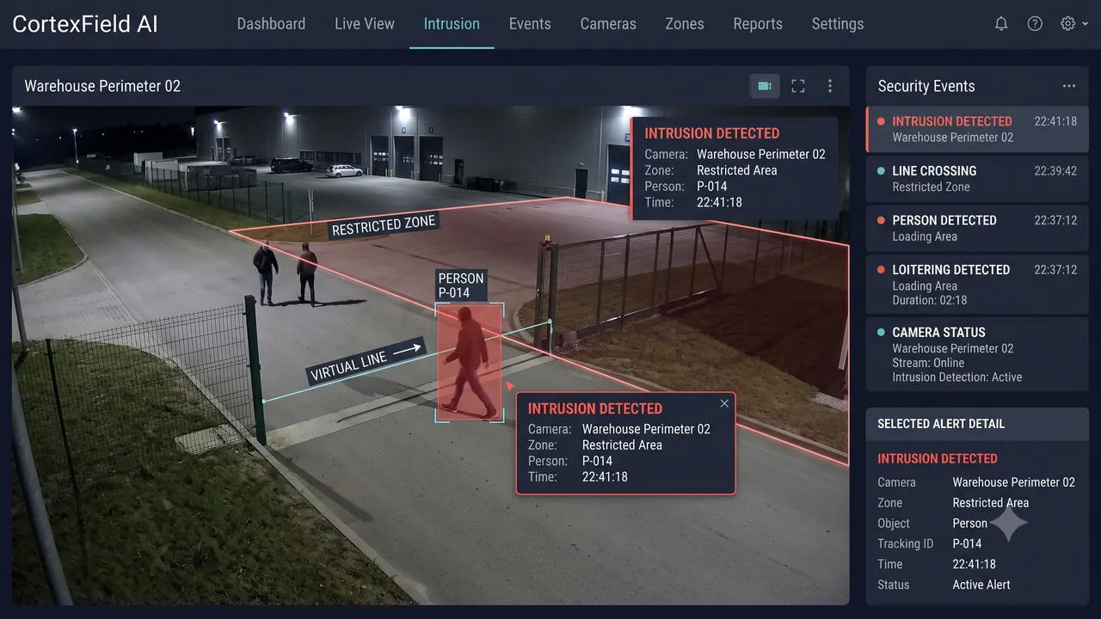The image size is (1101, 619).
Task: Open the Events tab
Action: [530, 24]
